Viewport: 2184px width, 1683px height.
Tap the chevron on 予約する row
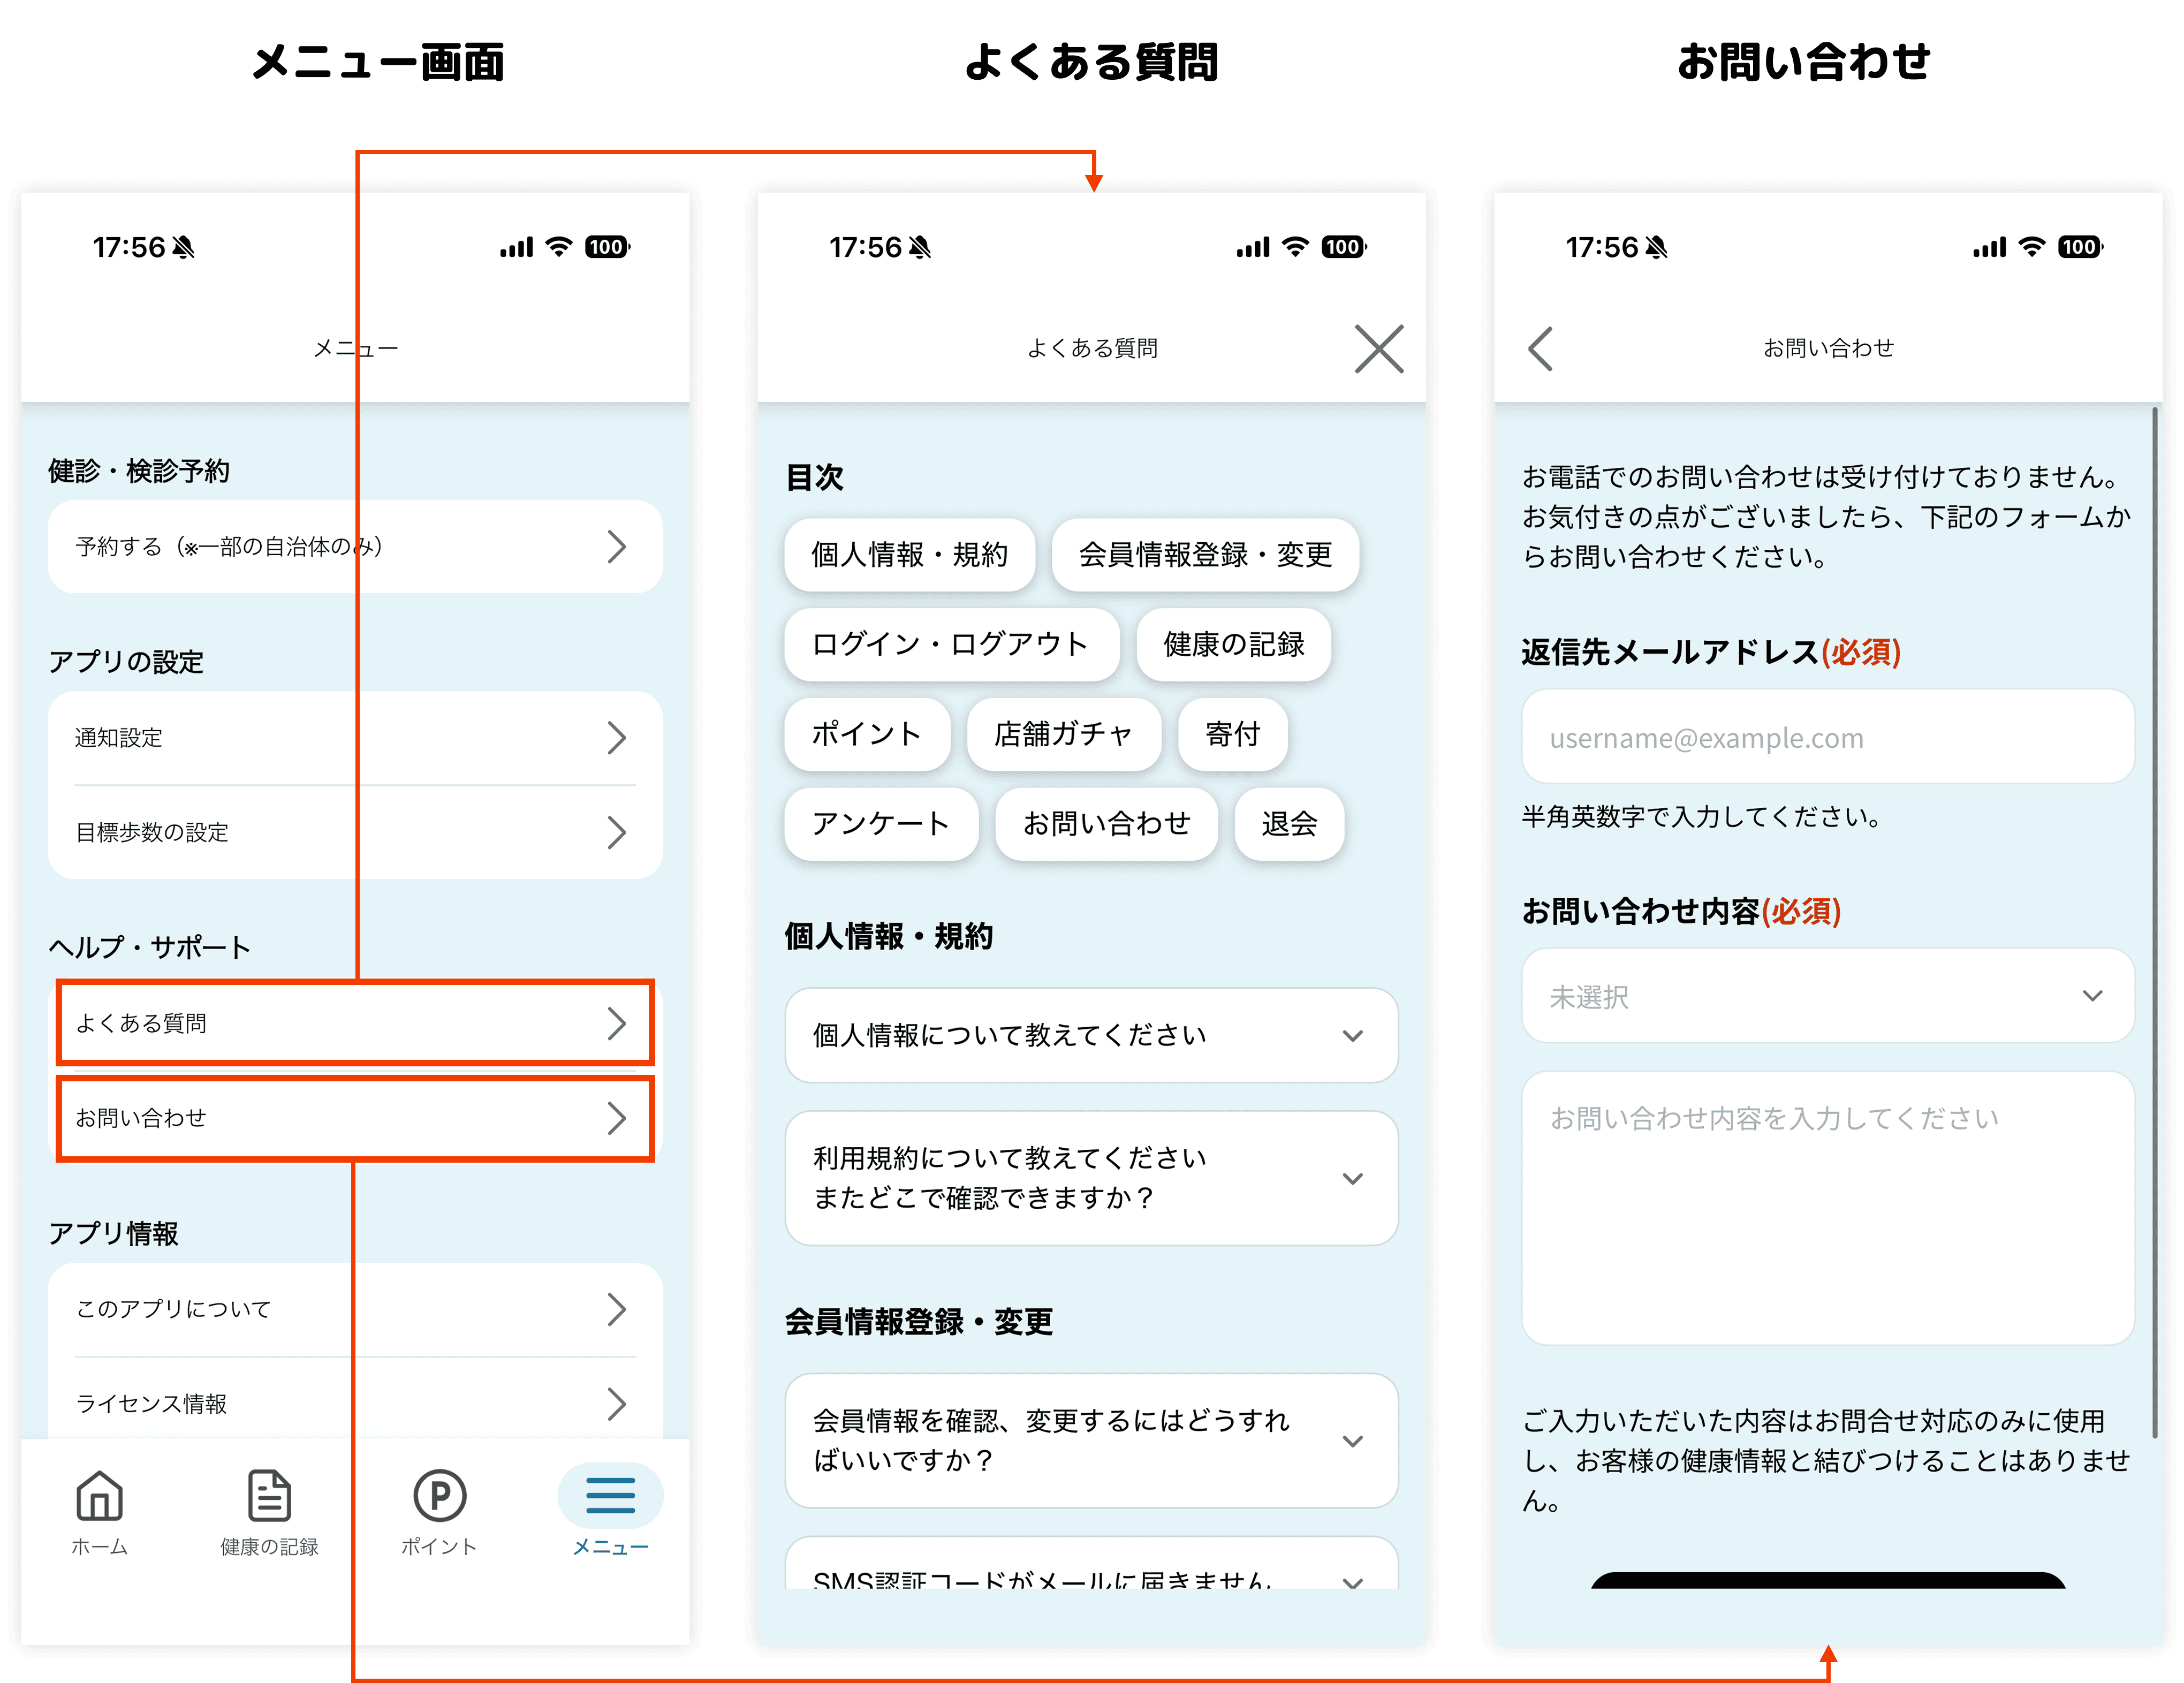tap(617, 546)
